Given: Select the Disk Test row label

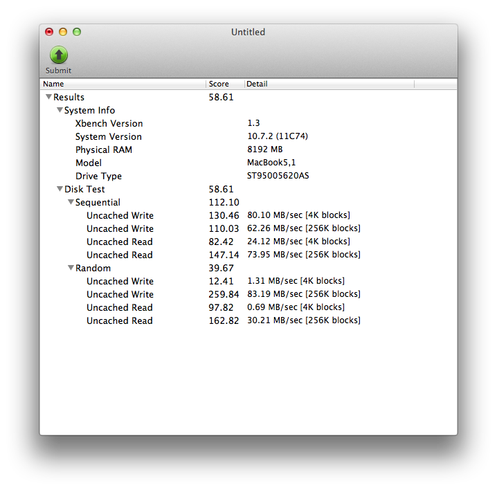Looking at the screenshot, I should click(84, 189).
